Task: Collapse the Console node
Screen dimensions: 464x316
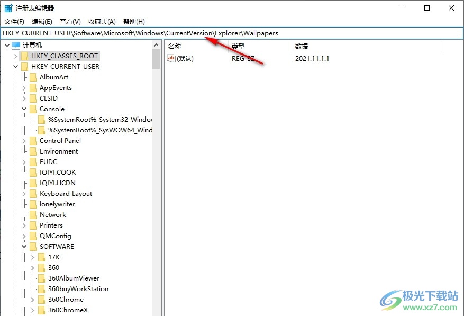Action: coord(24,109)
